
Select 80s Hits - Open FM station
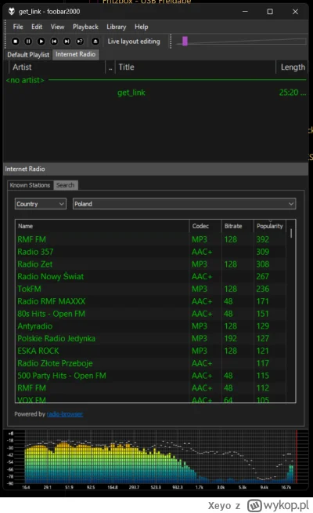click(x=151, y=314)
